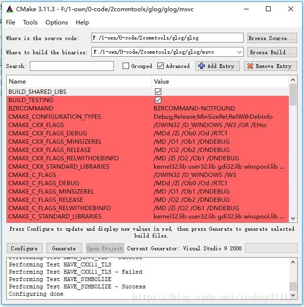Select the CMAKE_CXX_FLAGS_DEBUG row name
The image size is (304, 307).
click(48, 133)
